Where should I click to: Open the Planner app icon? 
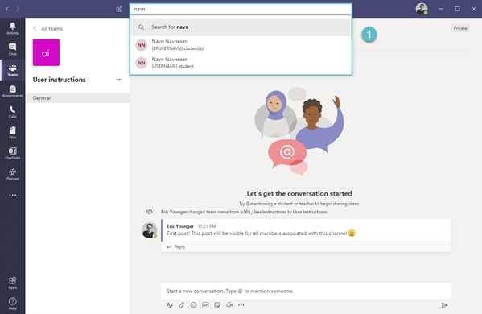click(13, 174)
